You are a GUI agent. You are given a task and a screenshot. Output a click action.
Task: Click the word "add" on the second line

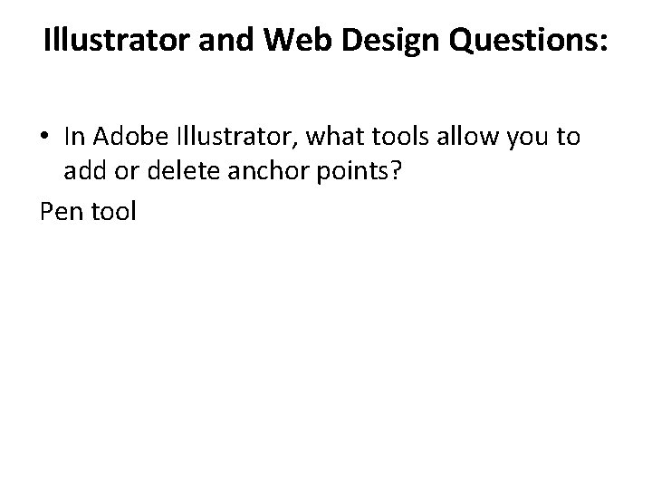point(85,170)
